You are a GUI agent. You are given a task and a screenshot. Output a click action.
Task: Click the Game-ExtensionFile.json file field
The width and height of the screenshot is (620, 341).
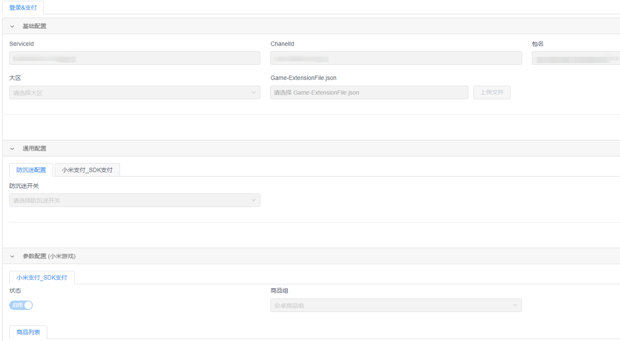click(x=369, y=92)
